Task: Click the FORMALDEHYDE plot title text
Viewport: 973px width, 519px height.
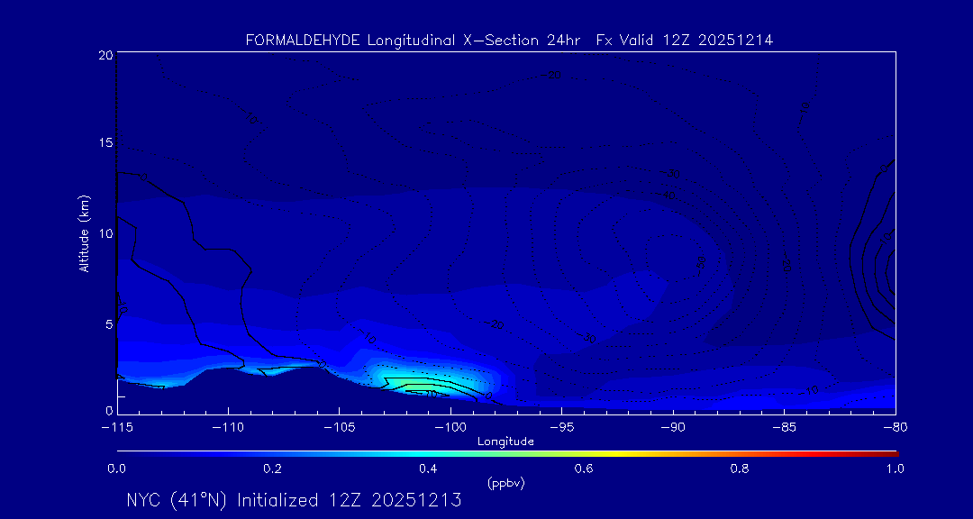Action: point(509,41)
